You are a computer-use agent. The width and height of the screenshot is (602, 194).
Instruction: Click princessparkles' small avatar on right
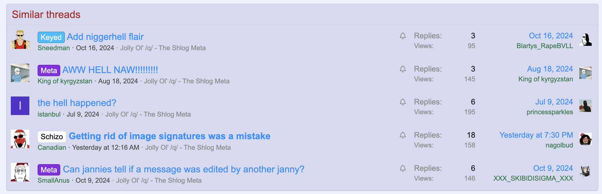click(586, 106)
